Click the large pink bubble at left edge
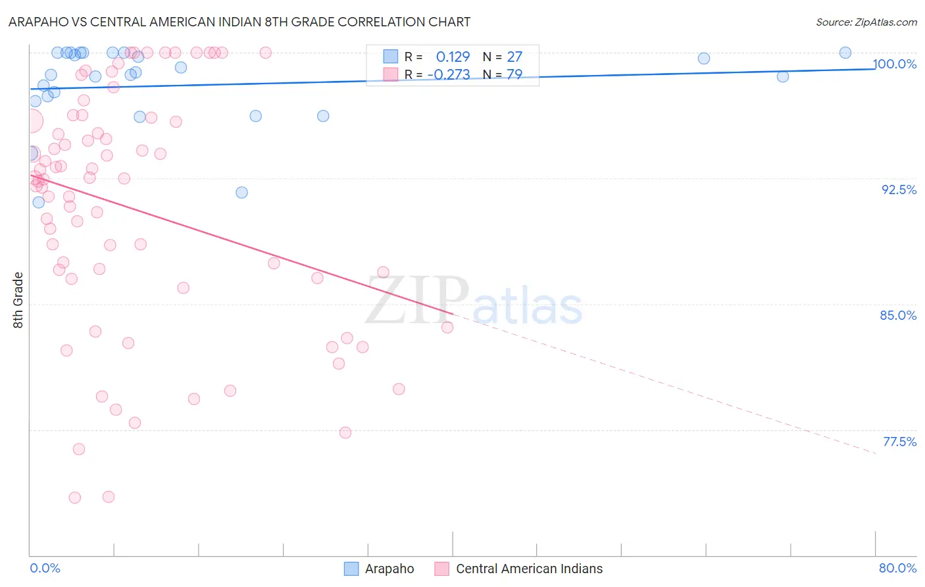 click(30, 121)
